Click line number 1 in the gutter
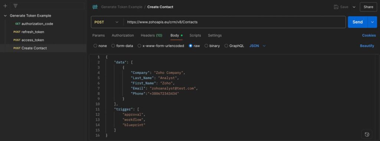The width and height of the screenshot is (380, 141). pos(98,57)
